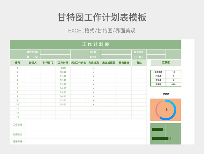Click the checkmark in the 10:00 row
Viewport: 204px width, 154px height.
click(x=93, y=72)
